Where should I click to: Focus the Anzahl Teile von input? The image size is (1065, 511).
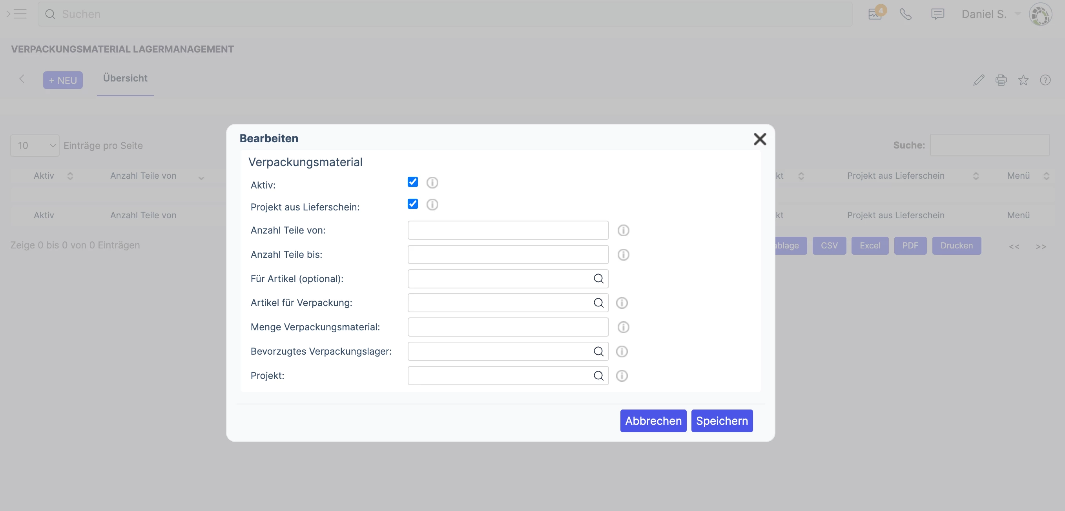(508, 230)
